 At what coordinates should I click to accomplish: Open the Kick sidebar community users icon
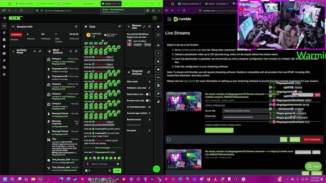[4, 67]
